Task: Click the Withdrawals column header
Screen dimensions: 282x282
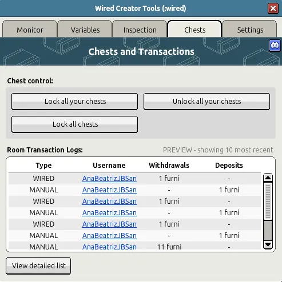Action: point(169,166)
